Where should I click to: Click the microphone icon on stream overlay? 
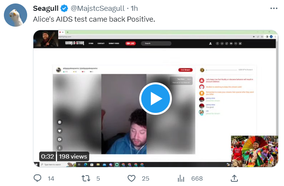[x=60, y=148]
